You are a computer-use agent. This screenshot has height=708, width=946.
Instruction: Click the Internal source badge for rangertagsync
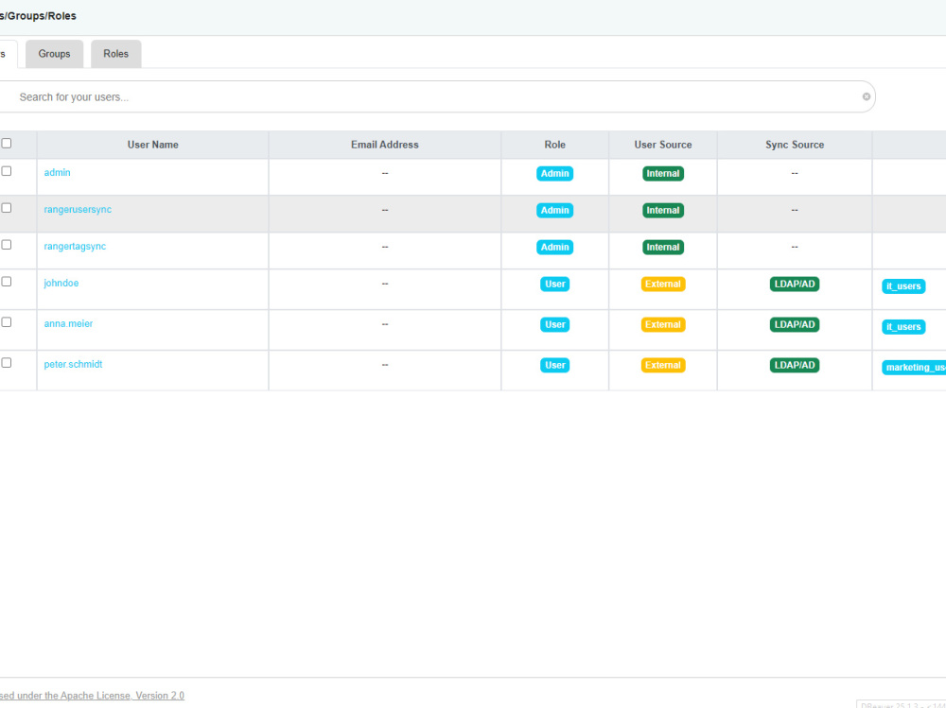coord(663,248)
